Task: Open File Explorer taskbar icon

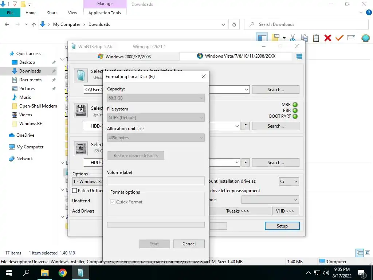Action: [x=44, y=273]
